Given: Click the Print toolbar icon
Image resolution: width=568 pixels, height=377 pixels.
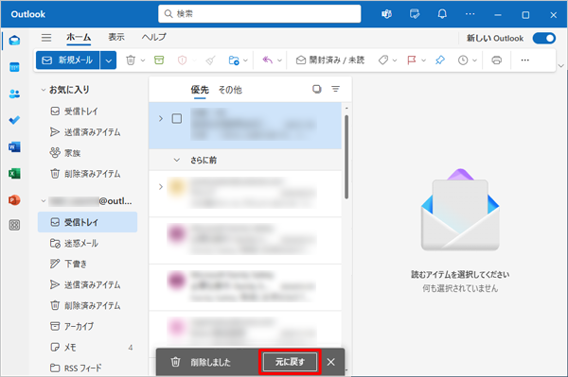Looking at the screenshot, I should (x=497, y=60).
